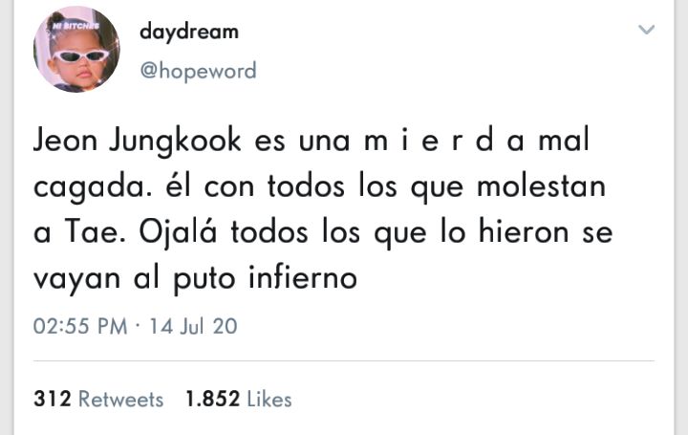Click the word 'cagada.' in the tweet
The image size is (688, 435).
93,188
